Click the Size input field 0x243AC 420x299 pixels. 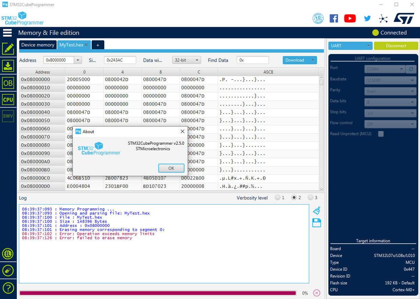(x=120, y=60)
